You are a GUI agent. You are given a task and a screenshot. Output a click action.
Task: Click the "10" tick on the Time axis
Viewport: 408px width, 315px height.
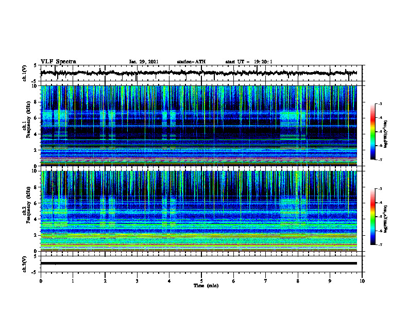[362, 281]
